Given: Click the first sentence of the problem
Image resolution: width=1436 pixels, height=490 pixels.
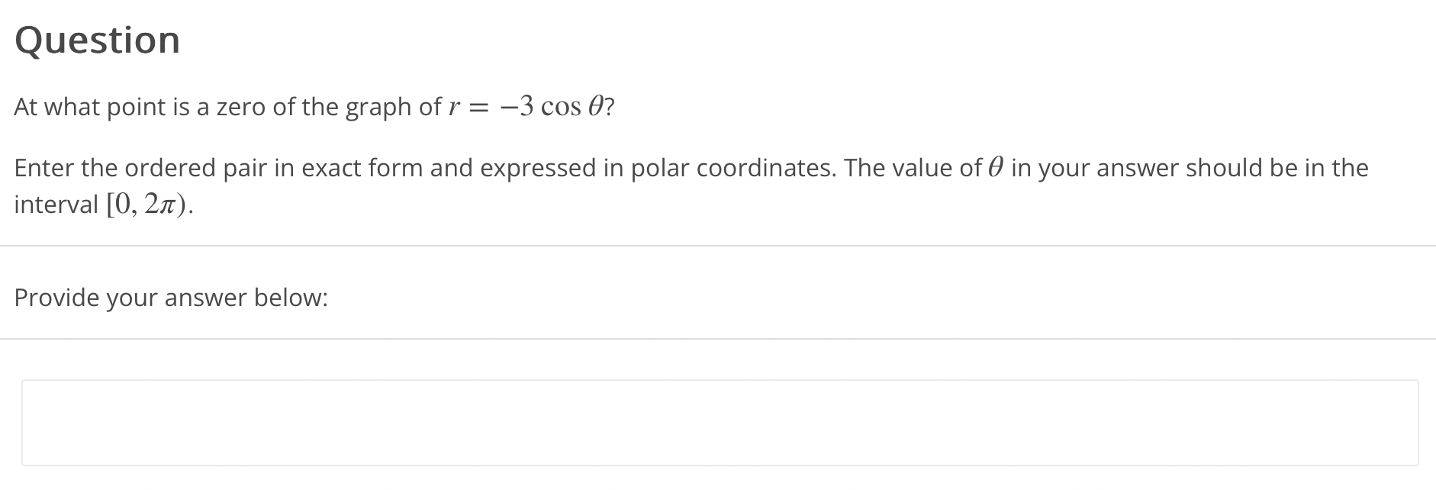Looking at the screenshot, I should pos(313,107).
